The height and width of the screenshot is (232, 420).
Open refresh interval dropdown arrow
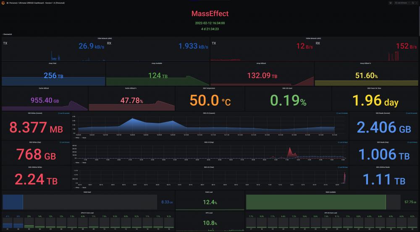(417, 3)
